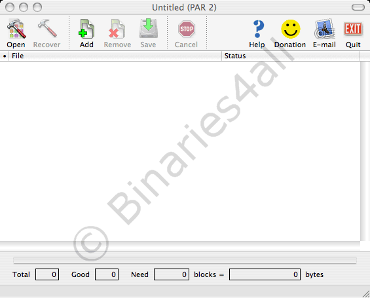The height and width of the screenshot is (298, 370).
Task: Click the progress bar above the totals
Action: (185, 260)
